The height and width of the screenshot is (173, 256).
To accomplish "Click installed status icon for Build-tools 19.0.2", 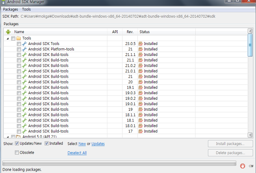I will pyautogui.click(x=141, y=99).
